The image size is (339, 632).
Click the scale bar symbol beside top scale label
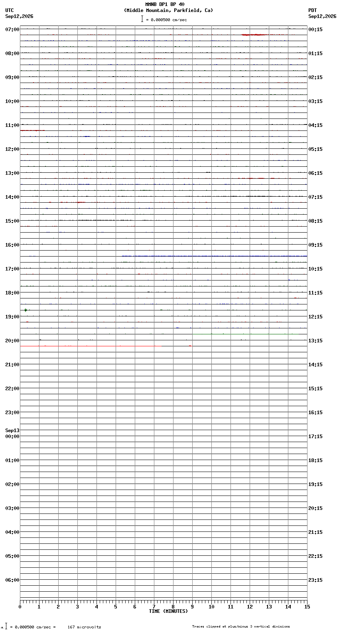(x=142, y=19)
